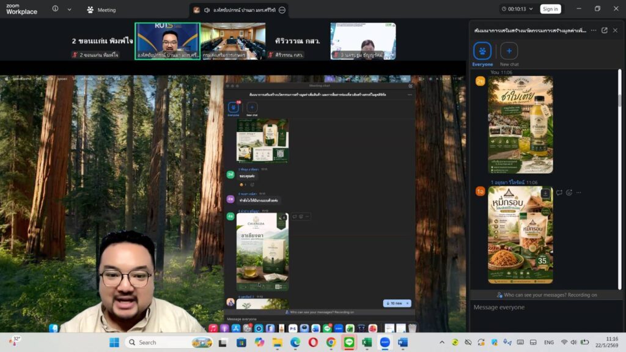This screenshot has height=352, width=626.
Task: Open the Meeting tab in title bar
Action: pos(101,10)
